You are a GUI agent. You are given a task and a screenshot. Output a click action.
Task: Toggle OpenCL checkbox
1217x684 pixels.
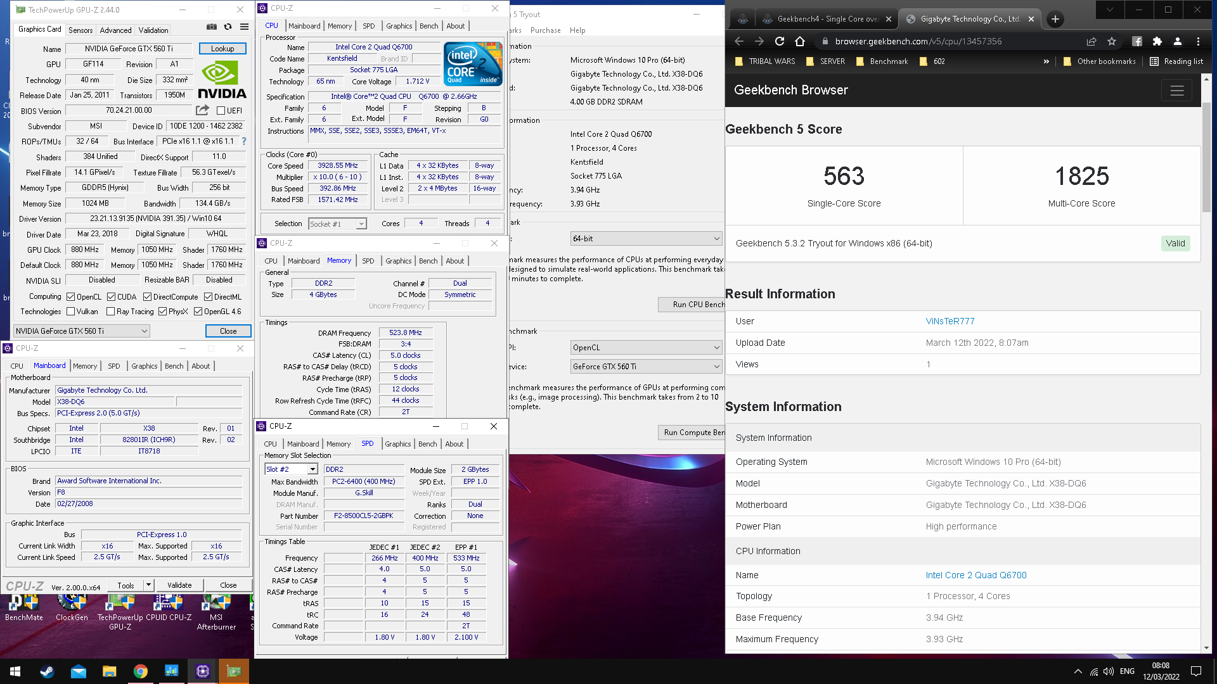(71, 297)
